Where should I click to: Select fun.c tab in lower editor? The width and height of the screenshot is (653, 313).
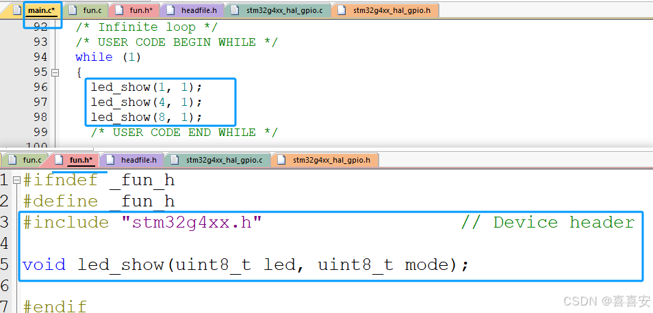tap(26, 160)
